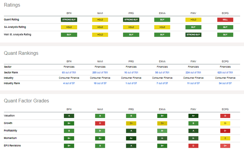Click ENVA's Momentum grade badge

tap(162, 138)
